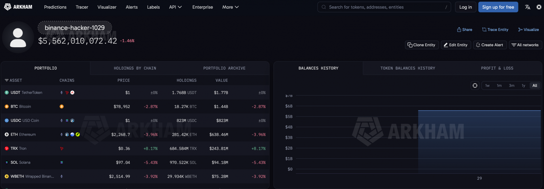Open Visualizer in navigation
The height and width of the screenshot is (189, 544).
107,7
